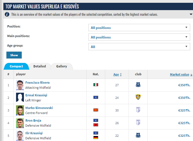
Task: Click Francisco Rivera's portrait photo
Action: (x=20, y=85)
